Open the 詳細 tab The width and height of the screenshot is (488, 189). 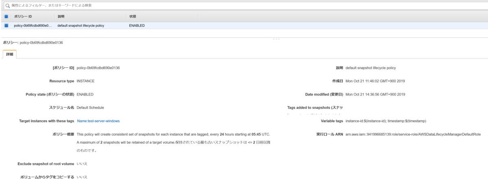[9, 54]
